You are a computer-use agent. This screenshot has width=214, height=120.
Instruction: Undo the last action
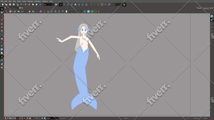pos(21,4)
